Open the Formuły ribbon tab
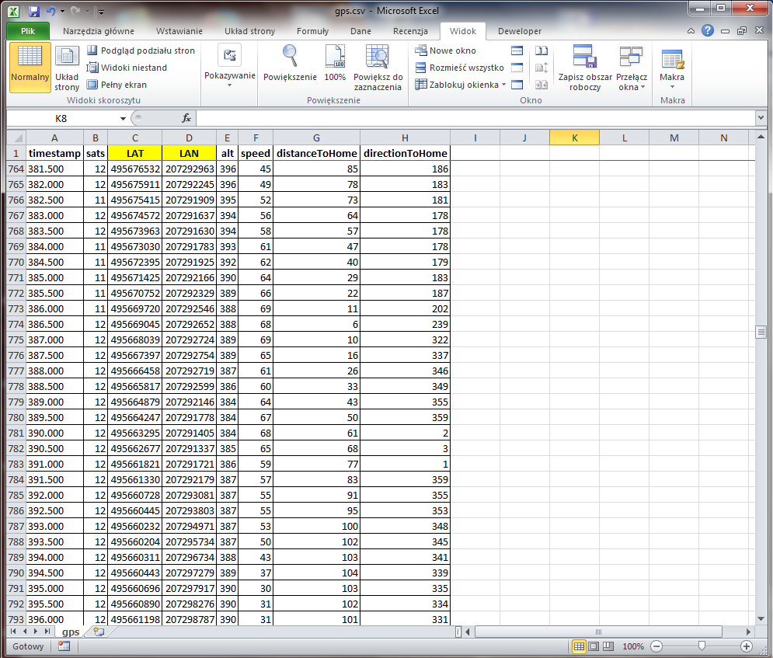This screenshot has height=658, width=773. (x=312, y=31)
